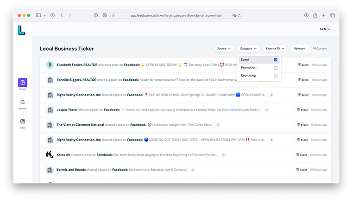352x200 pixels.
Task: Expand the Barrels and Boards post arrow
Action: pyautogui.click(x=193, y=170)
